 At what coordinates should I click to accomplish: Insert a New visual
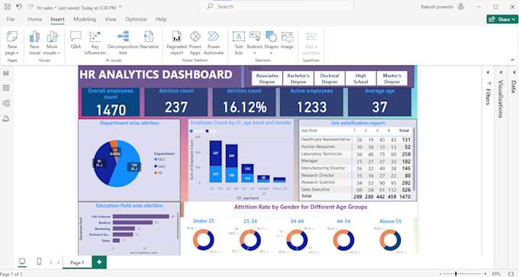(34, 43)
